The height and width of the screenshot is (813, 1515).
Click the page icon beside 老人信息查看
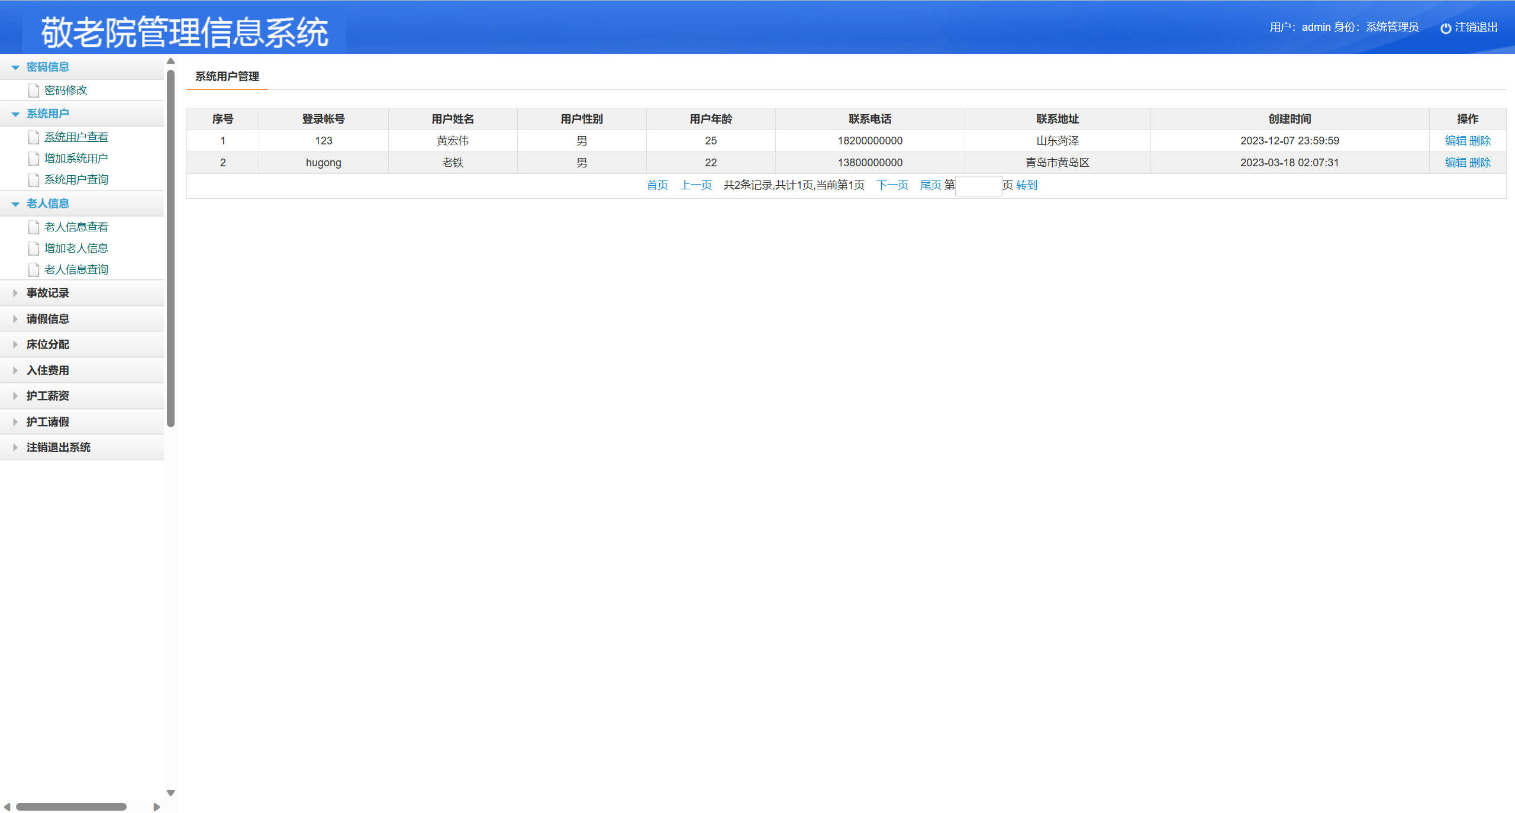(x=34, y=227)
